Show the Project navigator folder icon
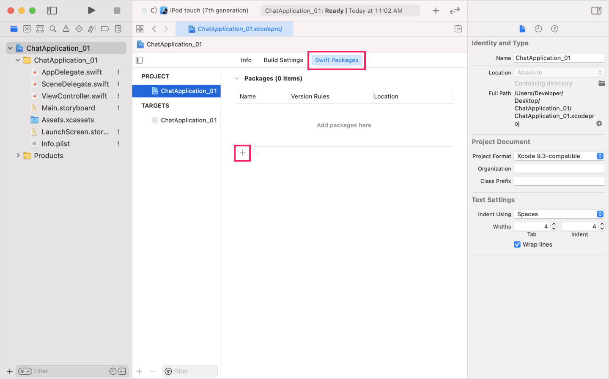The height and width of the screenshot is (379, 609). (x=14, y=29)
